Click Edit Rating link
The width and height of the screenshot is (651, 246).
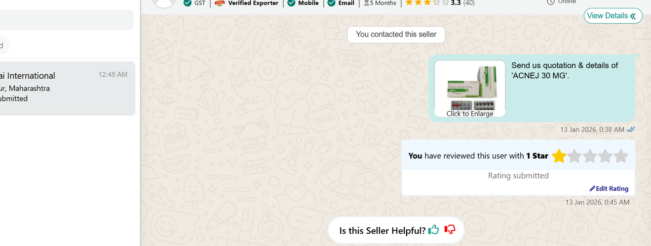point(609,188)
